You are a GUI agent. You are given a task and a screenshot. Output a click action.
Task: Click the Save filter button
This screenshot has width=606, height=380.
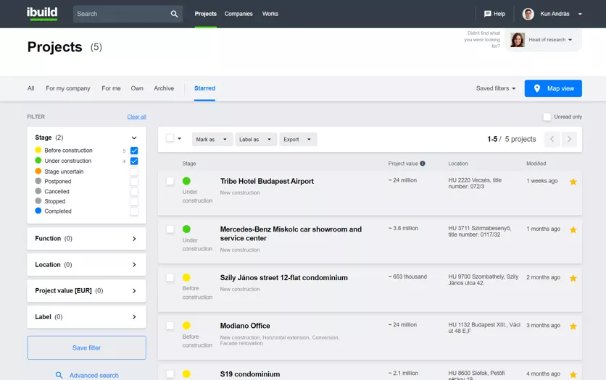[x=86, y=348]
